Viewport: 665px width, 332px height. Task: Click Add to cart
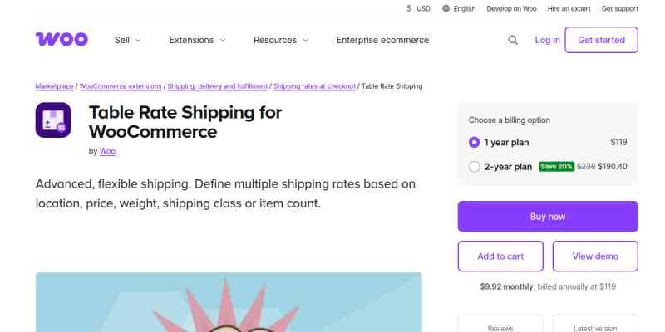pos(500,256)
